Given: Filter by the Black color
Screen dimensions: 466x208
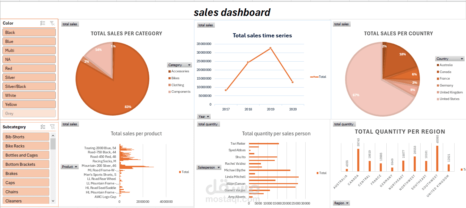Looking at the screenshot, I should (x=29, y=32).
